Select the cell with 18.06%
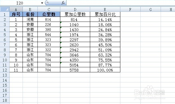The image size is (175, 104). 105,25
